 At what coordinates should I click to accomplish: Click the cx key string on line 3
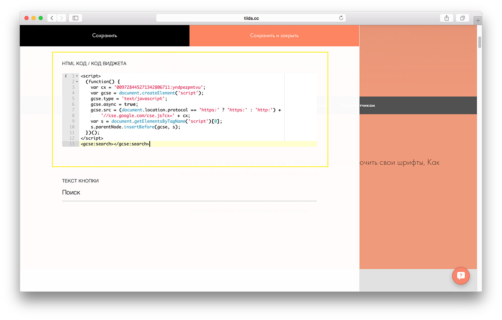point(160,87)
